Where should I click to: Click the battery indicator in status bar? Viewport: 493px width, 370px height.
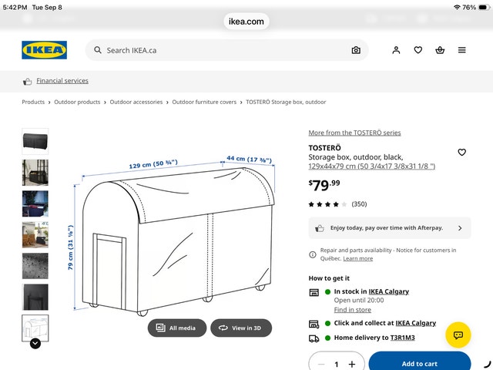coord(485,7)
